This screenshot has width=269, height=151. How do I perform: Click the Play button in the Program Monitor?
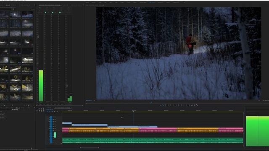click(x=179, y=105)
